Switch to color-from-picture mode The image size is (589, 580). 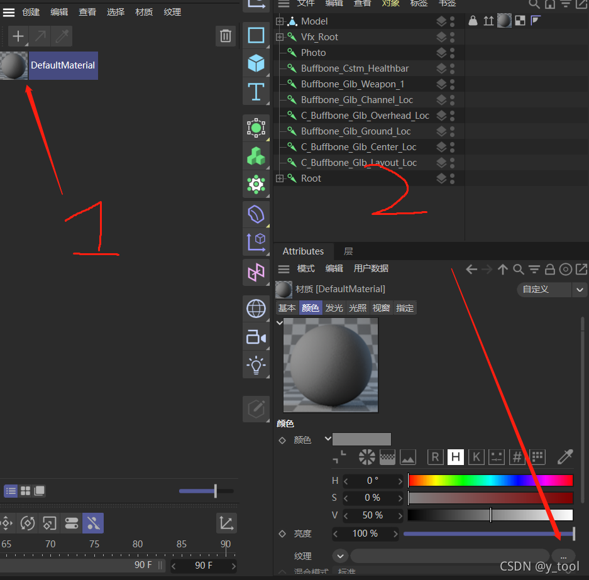pos(408,457)
